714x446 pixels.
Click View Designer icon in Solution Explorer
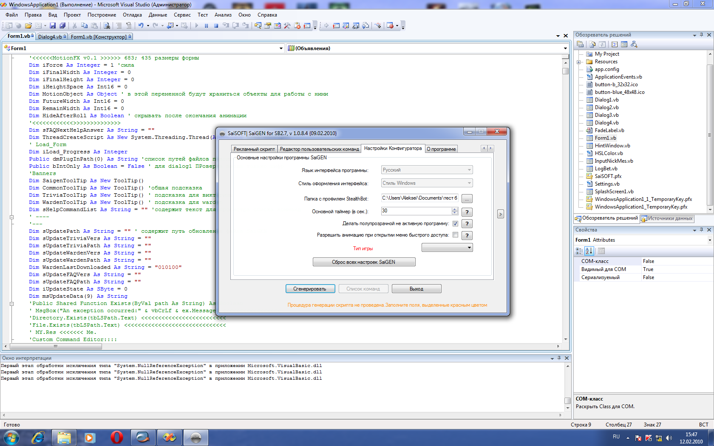[x=624, y=44]
